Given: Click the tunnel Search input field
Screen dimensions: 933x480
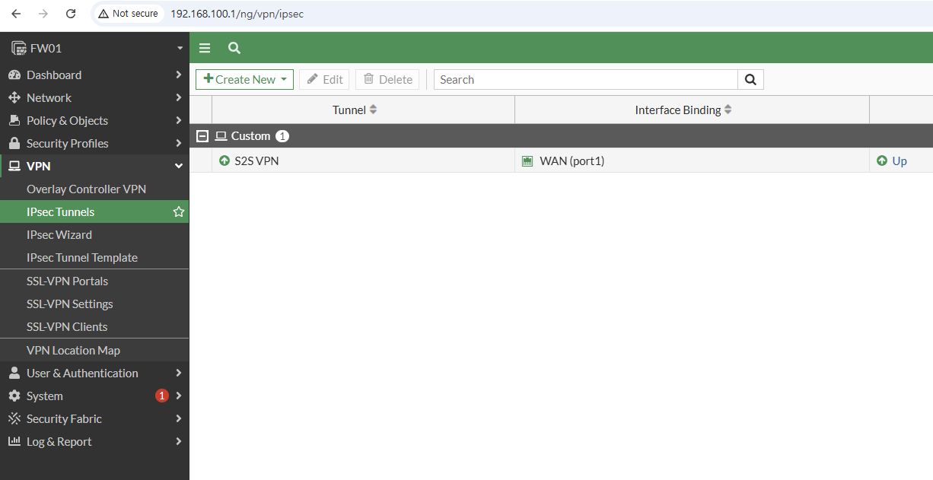Looking at the screenshot, I should 585,79.
